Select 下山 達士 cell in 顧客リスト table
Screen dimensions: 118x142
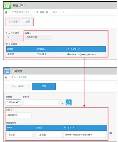pyautogui.click(x=51, y=54)
